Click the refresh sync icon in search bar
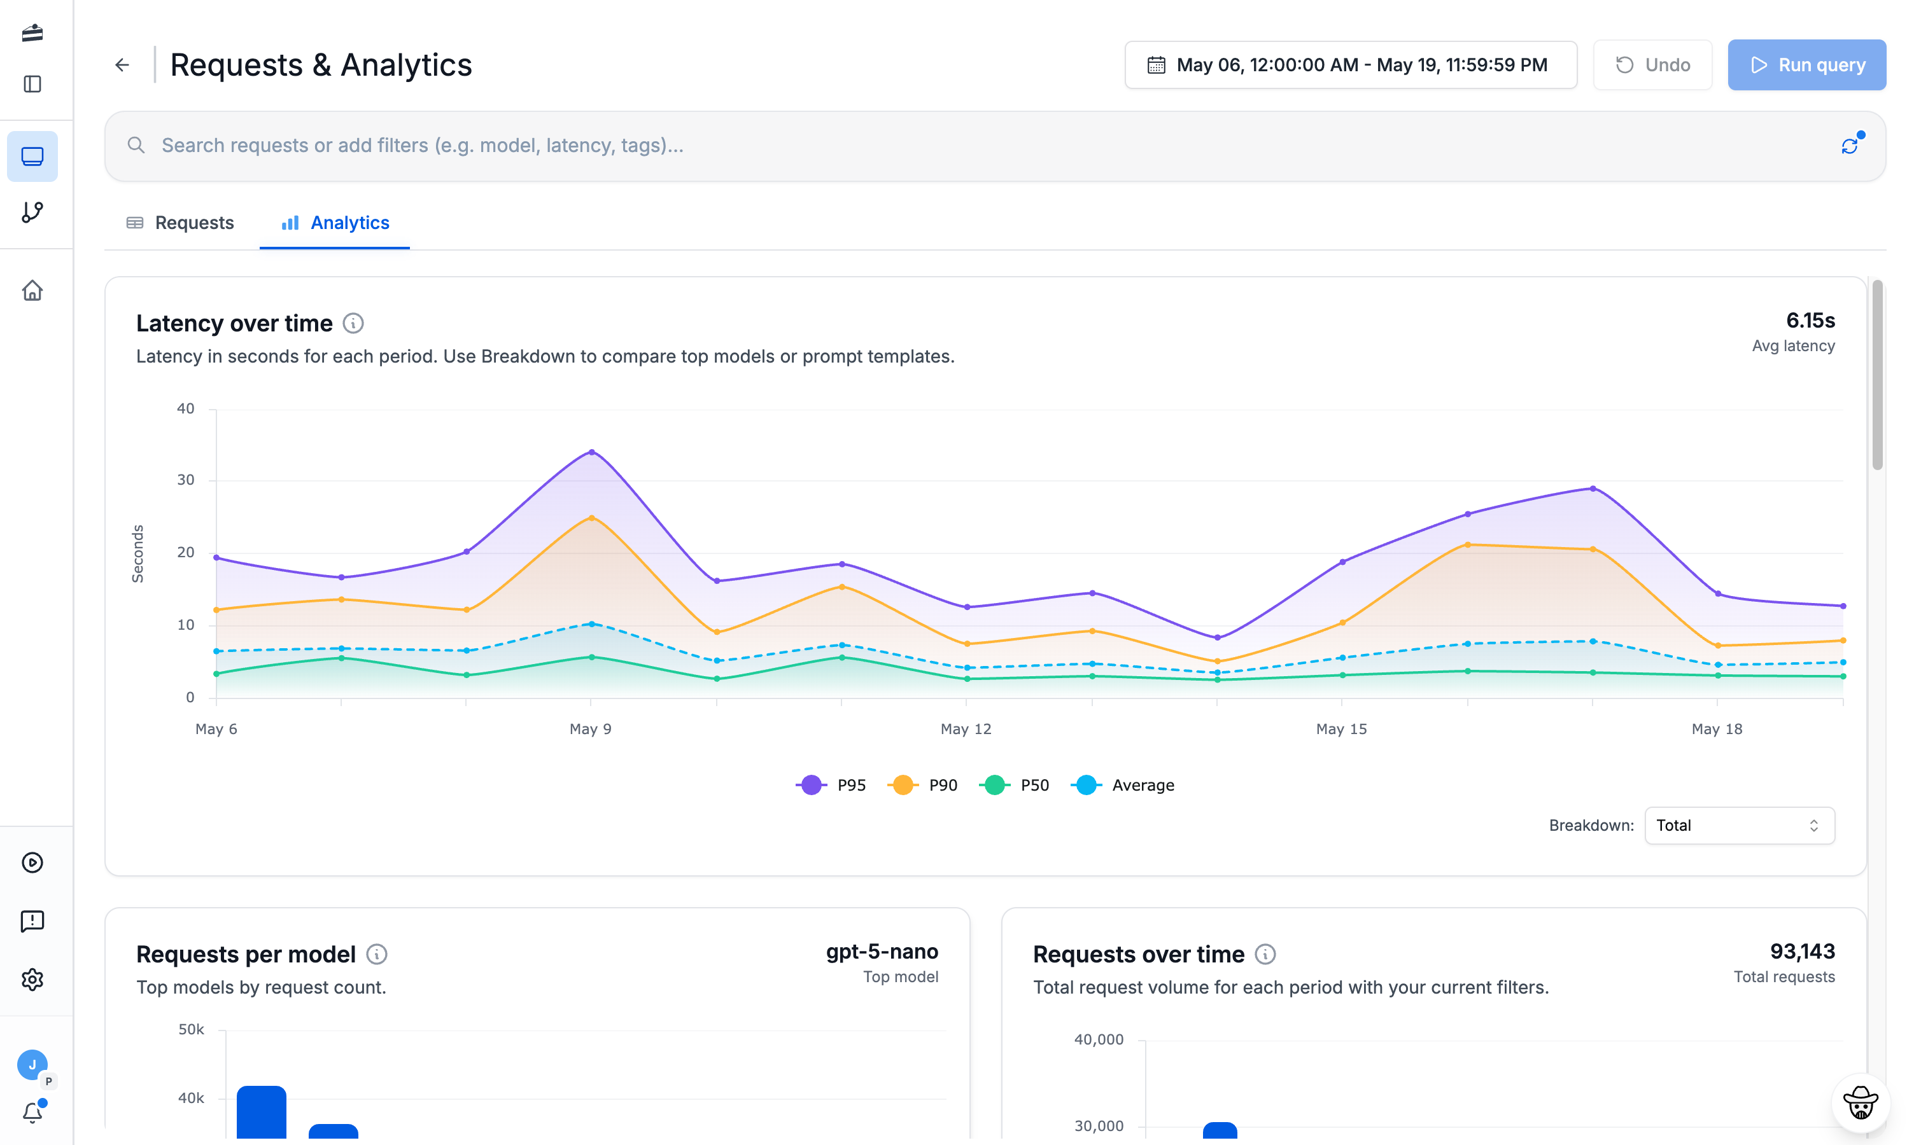Image resolution: width=1907 pixels, height=1145 pixels. 1849,146
